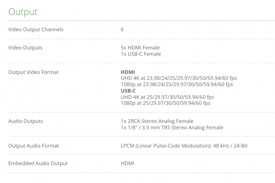Viewport: 275px width, 183px height.
Task: Click the bold USB-C subheading
Action: [128, 91]
